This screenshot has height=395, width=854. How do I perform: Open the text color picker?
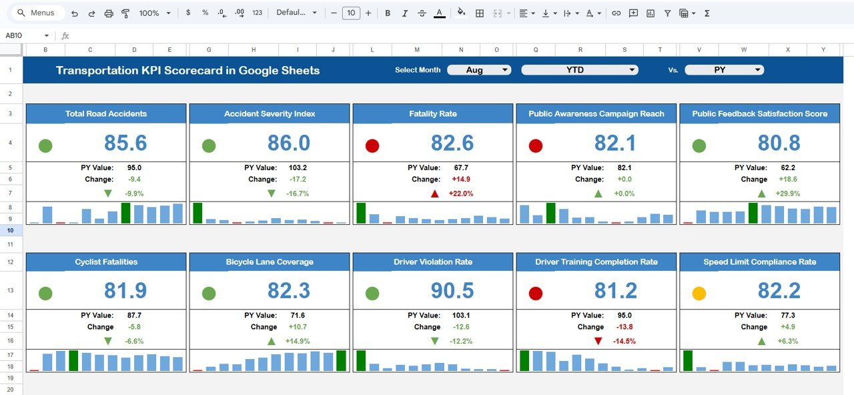[x=440, y=13]
